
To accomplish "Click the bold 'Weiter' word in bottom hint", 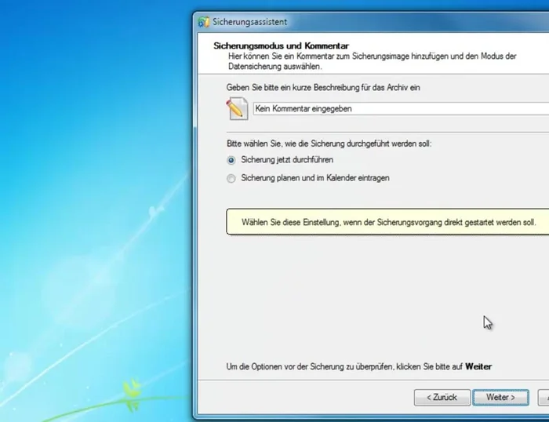I will [478, 366].
